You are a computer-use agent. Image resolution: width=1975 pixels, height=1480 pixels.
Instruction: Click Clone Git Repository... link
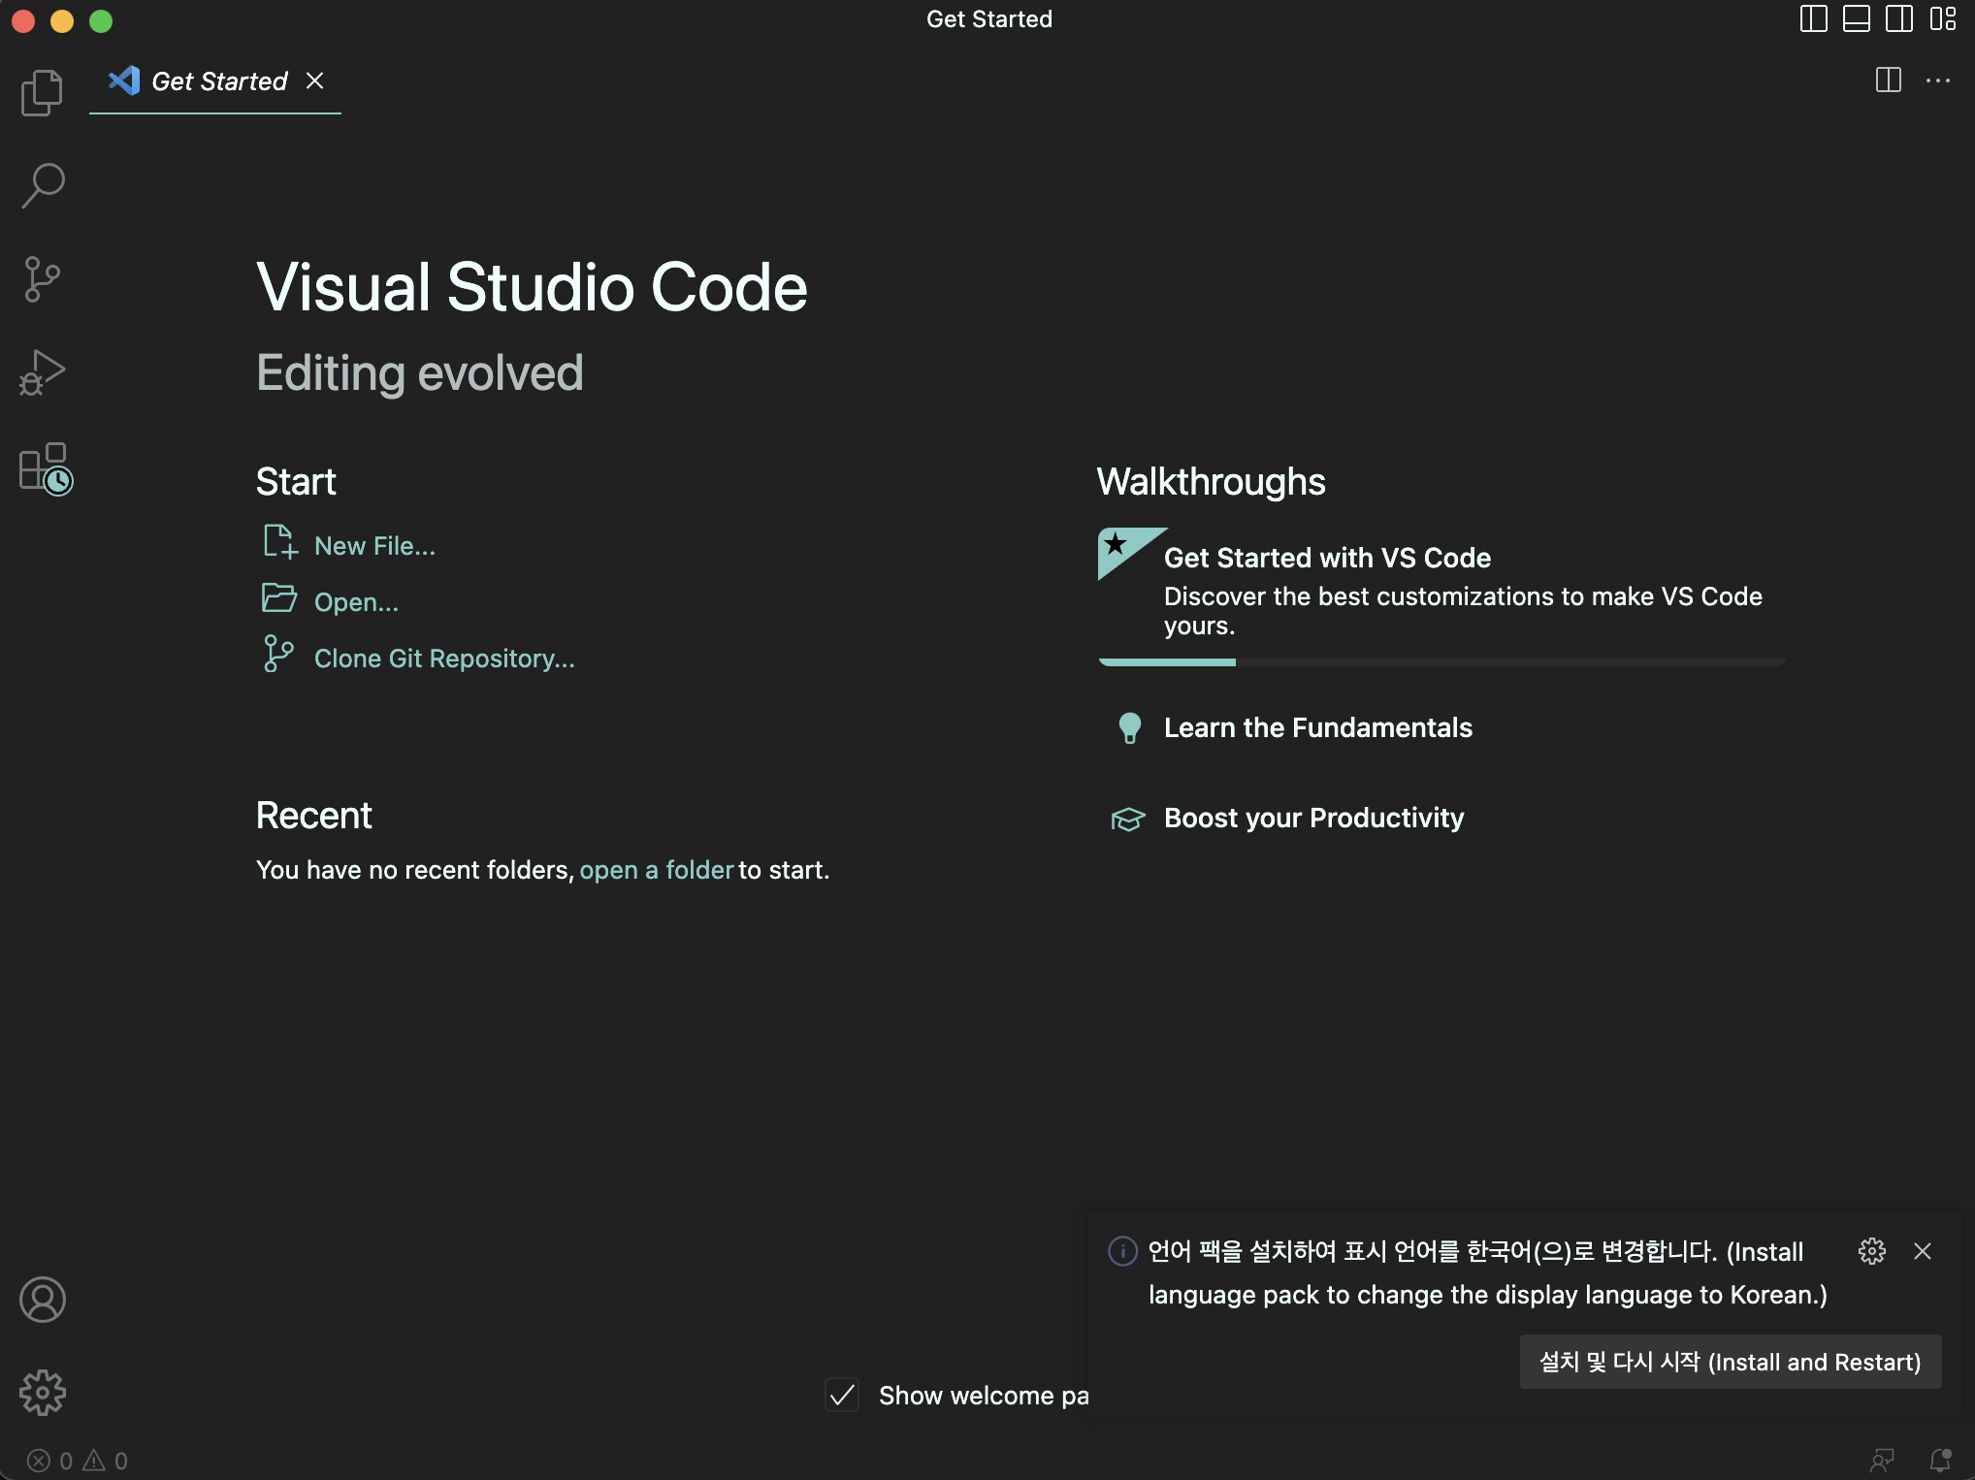pyautogui.click(x=444, y=659)
